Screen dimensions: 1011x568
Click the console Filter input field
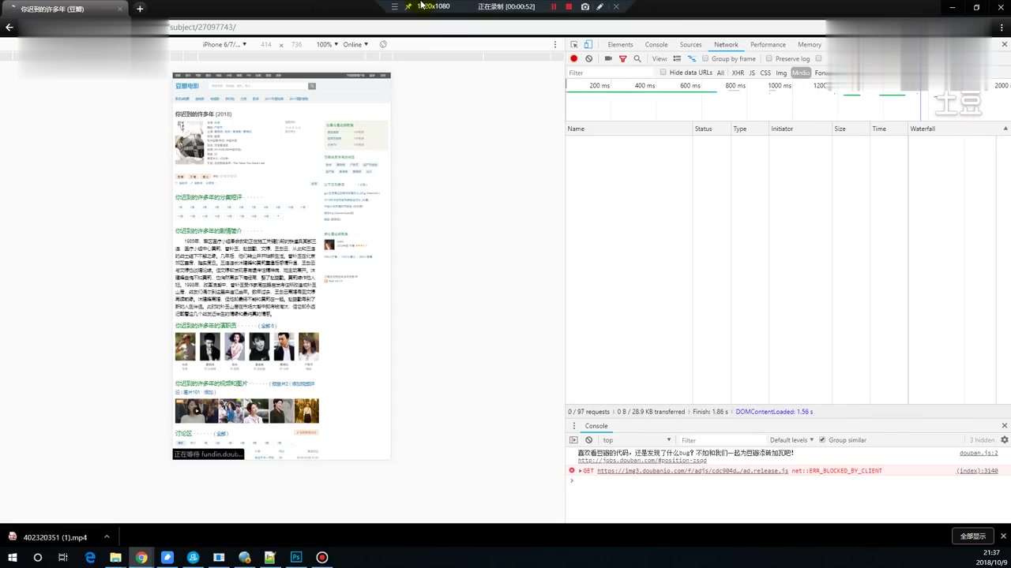719,440
